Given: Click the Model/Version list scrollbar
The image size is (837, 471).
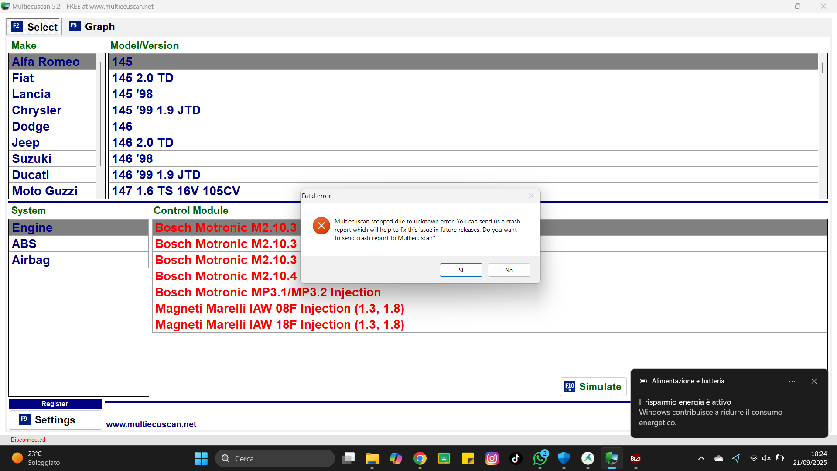Looking at the screenshot, I should point(823,126).
